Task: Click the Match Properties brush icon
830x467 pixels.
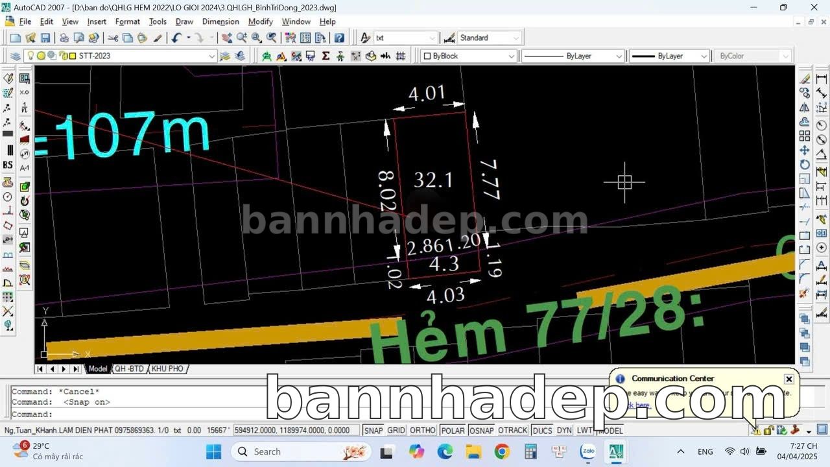Action: pyautogui.click(x=158, y=38)
